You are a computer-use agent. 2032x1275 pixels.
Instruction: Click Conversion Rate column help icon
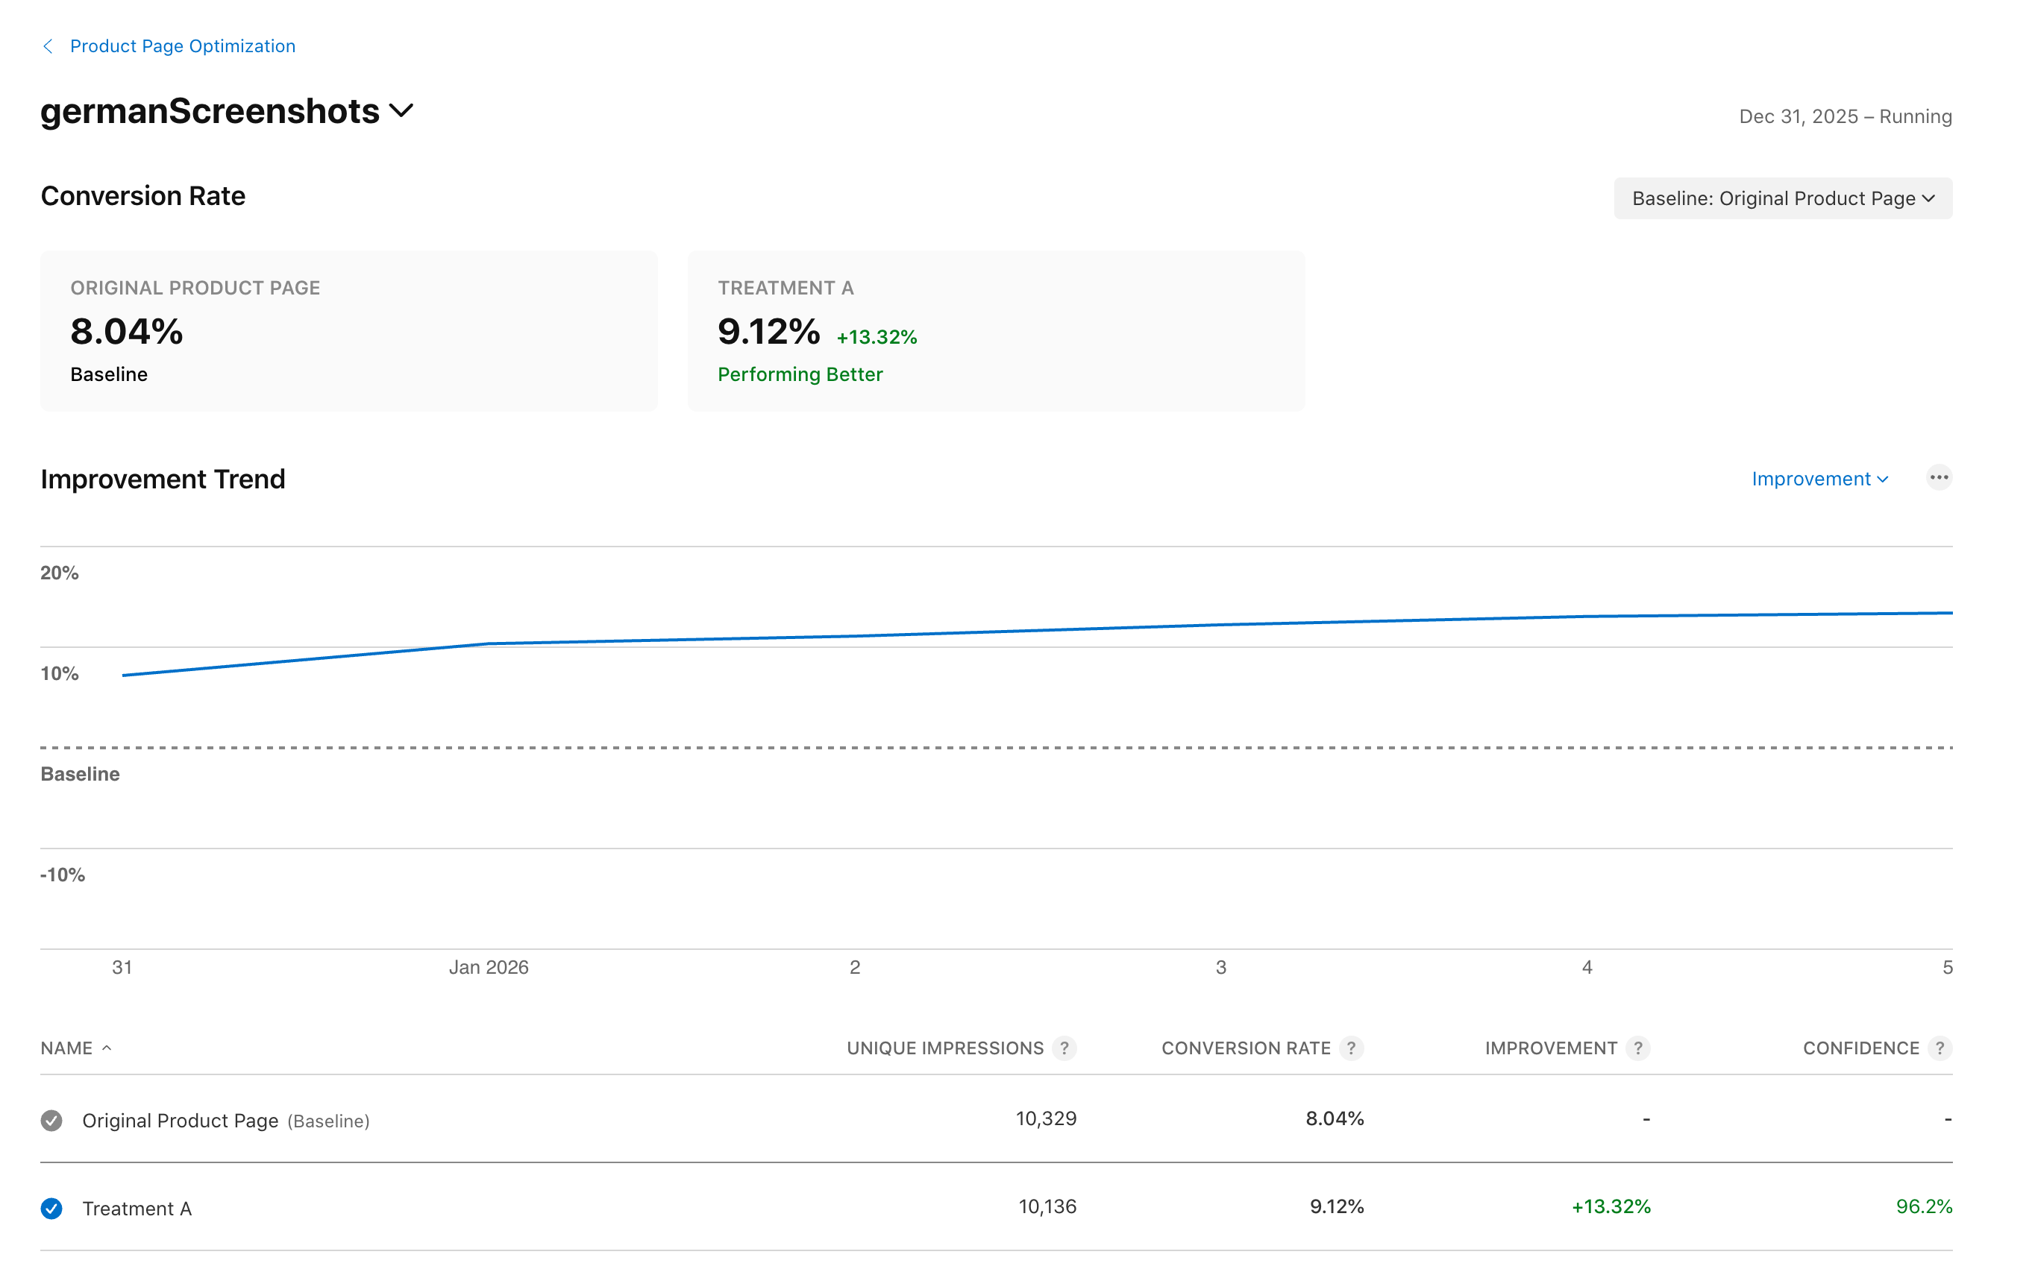(x=1350, y=1048)
